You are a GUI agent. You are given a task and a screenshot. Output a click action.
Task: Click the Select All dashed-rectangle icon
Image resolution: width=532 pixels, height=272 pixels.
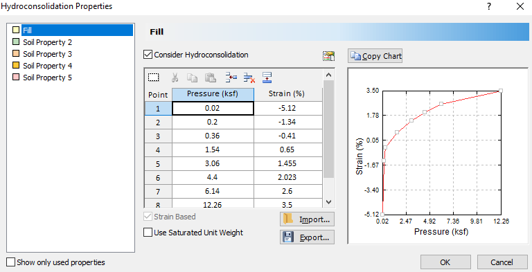(154, 78)
